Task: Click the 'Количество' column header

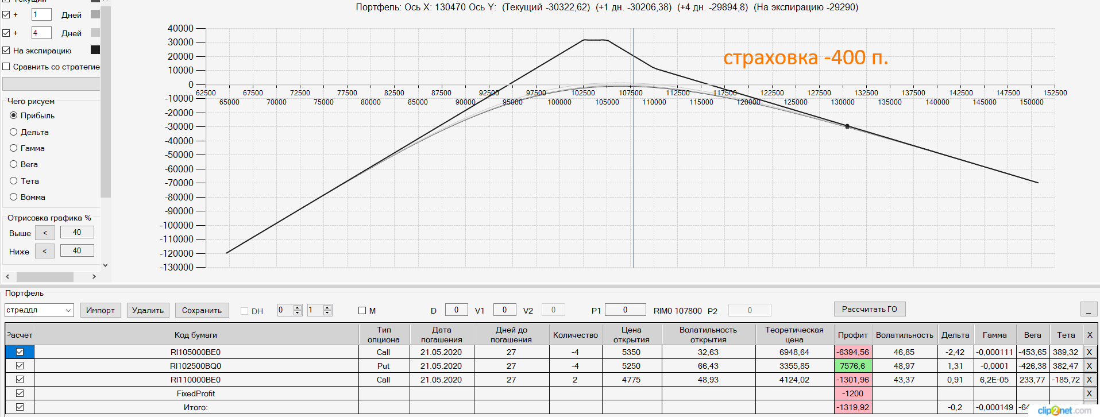Action: point(576,335)
